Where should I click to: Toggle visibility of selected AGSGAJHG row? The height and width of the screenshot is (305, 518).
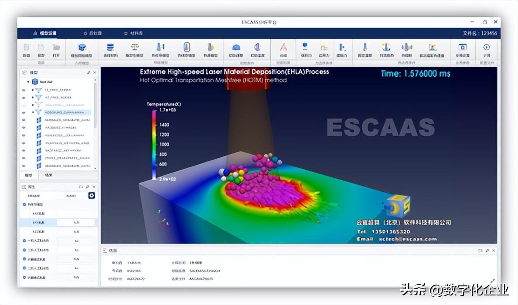coord(24,112)
